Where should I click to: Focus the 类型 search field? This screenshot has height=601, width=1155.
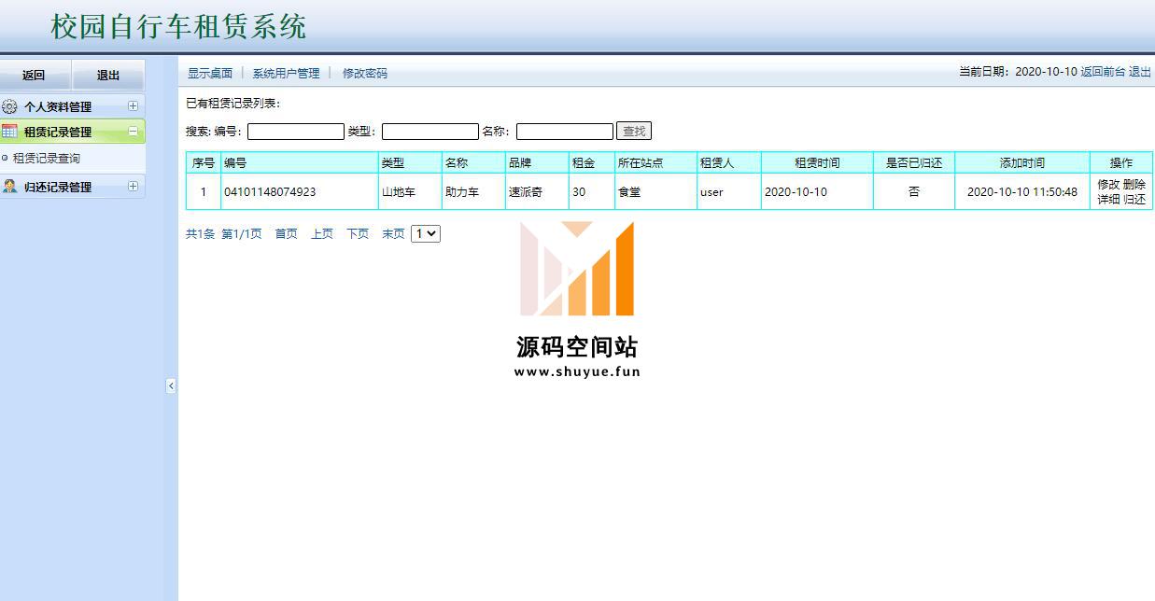430,132
